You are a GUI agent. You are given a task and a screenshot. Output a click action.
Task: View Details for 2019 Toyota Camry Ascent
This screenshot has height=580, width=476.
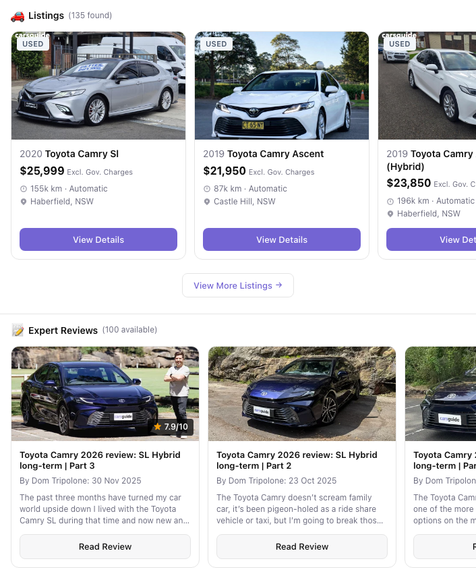[282, 239]
